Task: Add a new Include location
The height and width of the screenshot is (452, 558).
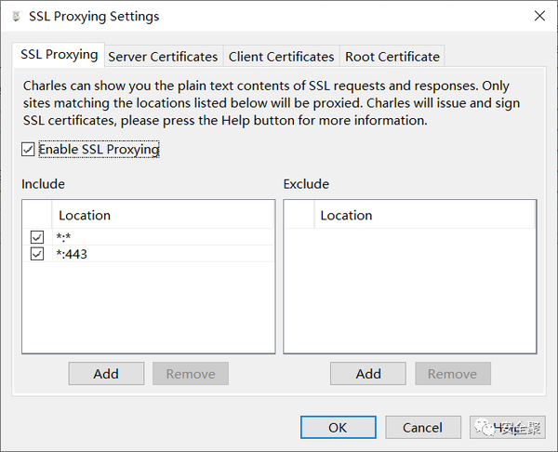Action: coord(106,374)
